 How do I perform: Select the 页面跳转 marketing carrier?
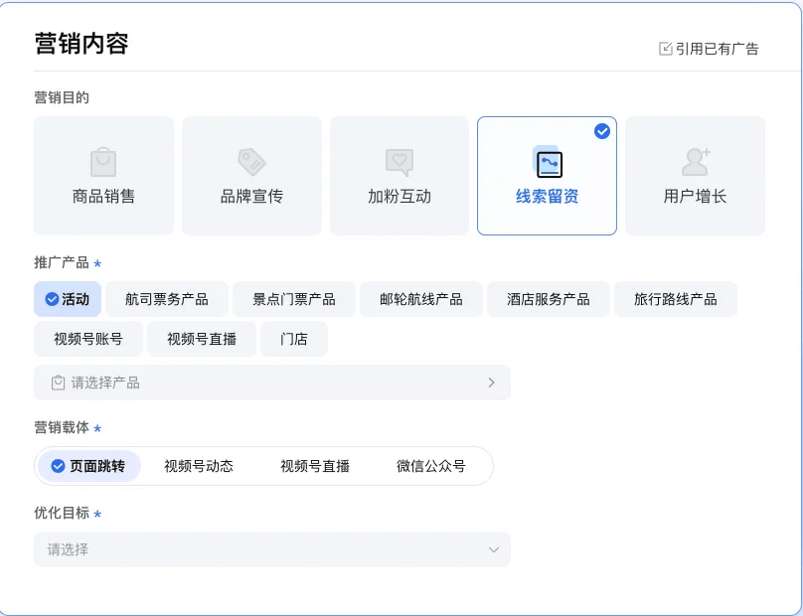click(x=88, y=466)
